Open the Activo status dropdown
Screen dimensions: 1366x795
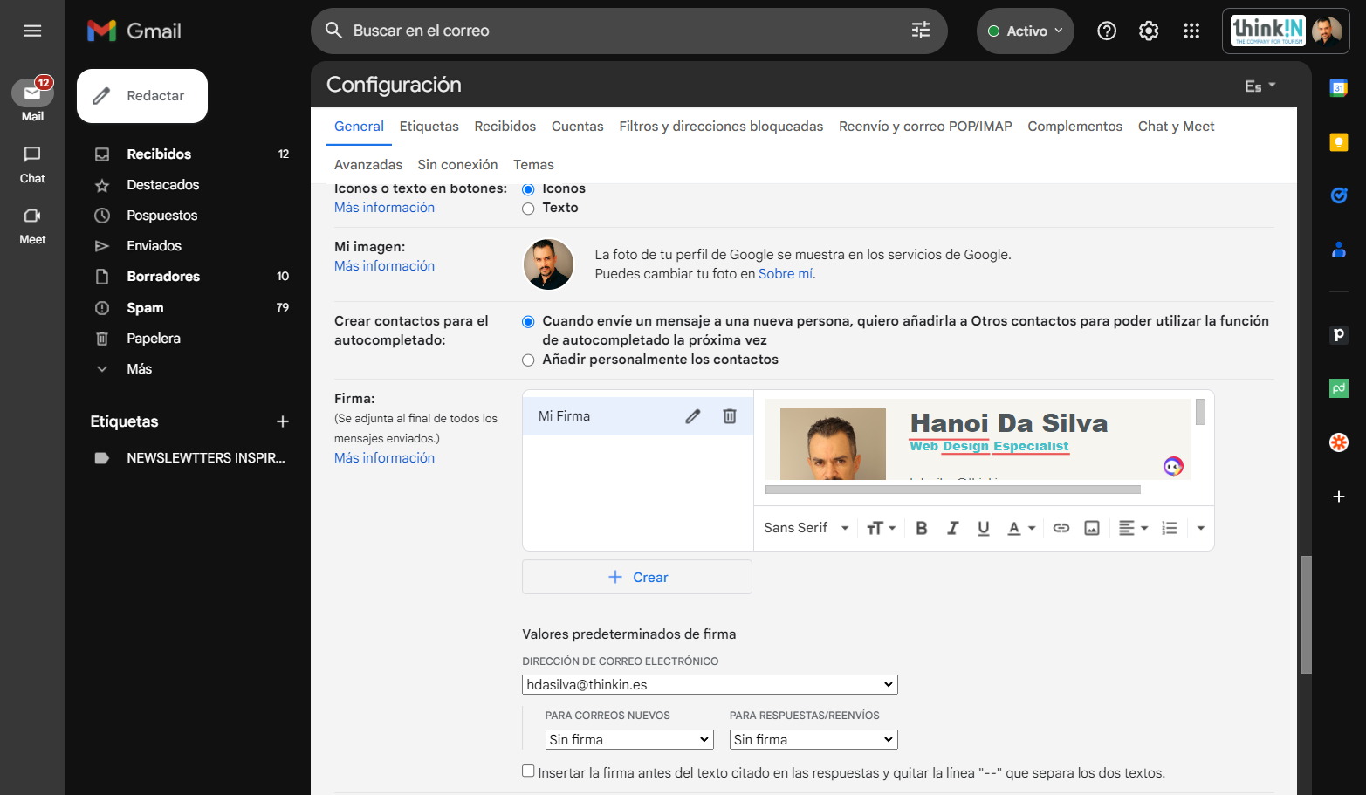pyautogui.click(x=1025, y=31)
